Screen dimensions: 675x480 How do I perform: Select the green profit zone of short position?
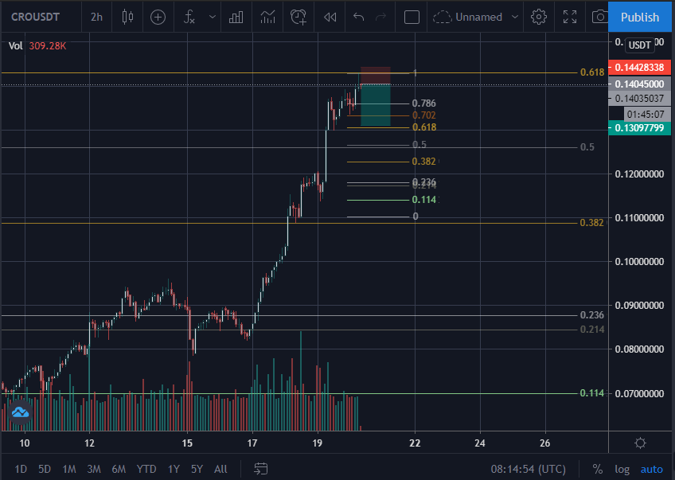pyautogui.click(x=376, y=105)
